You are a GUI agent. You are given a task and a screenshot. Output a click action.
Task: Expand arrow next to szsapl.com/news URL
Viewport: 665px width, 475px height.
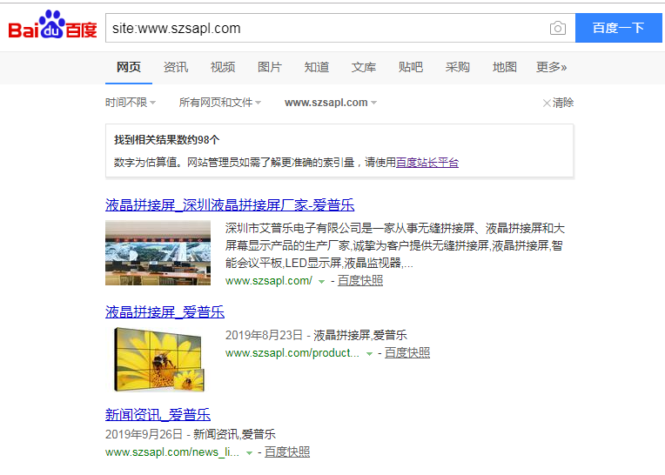point(249,452)
